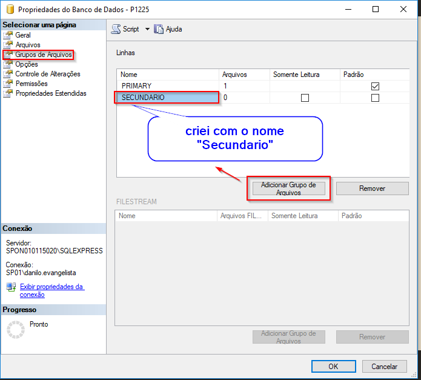
Task: Click the Script scroll icon
Action: point(116,29)
